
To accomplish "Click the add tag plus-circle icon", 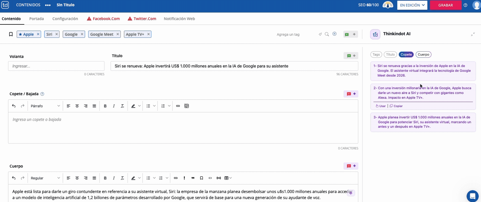I will pos(334,34).
